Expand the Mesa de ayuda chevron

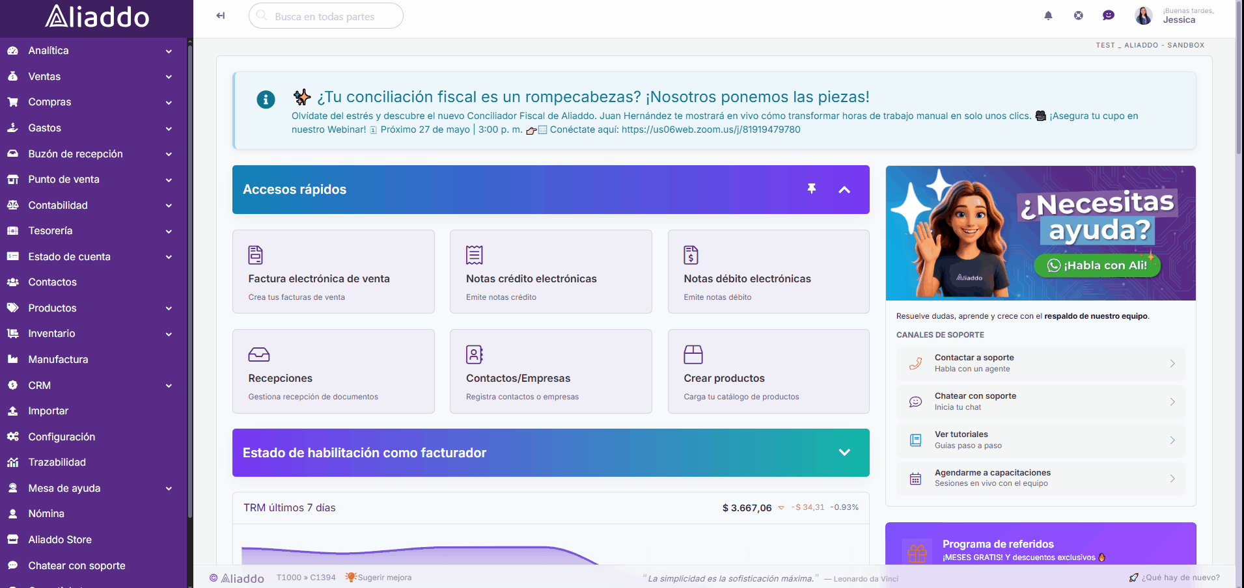point(169,488)
